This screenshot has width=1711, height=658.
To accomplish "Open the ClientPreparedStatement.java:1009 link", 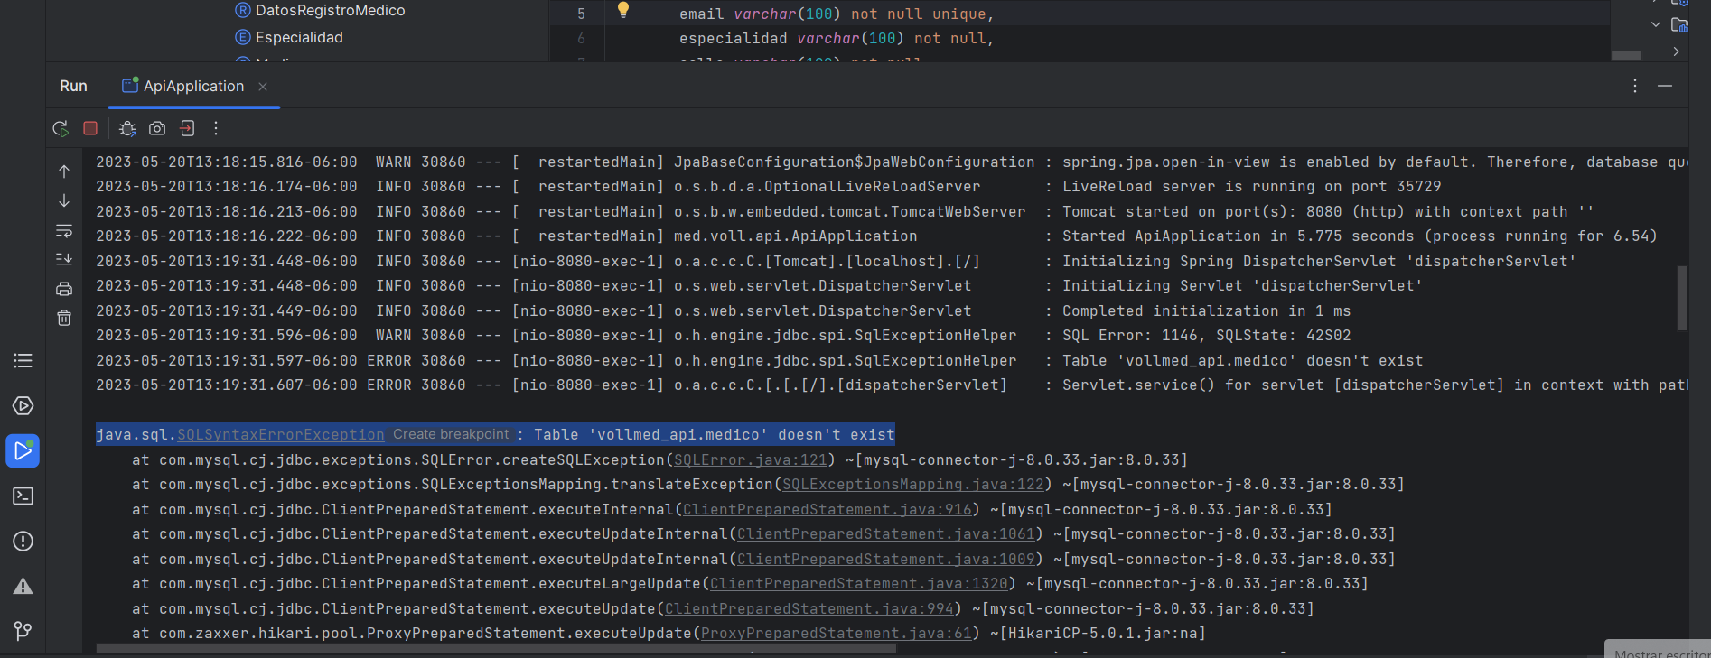I will 886,560.
